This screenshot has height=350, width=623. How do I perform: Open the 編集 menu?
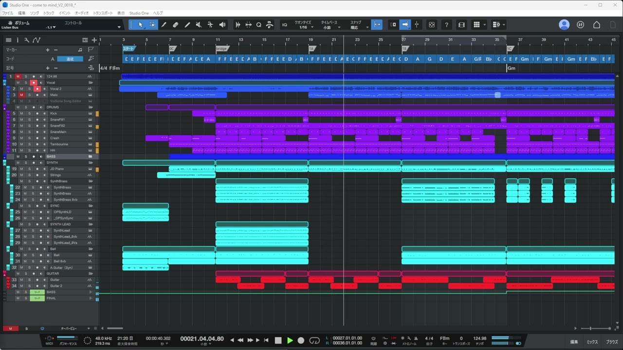click(21, 13)
